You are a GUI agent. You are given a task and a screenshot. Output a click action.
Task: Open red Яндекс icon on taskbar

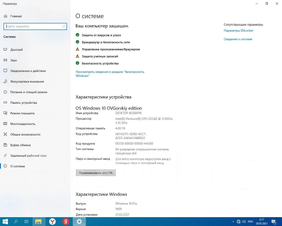coord(66,222)
